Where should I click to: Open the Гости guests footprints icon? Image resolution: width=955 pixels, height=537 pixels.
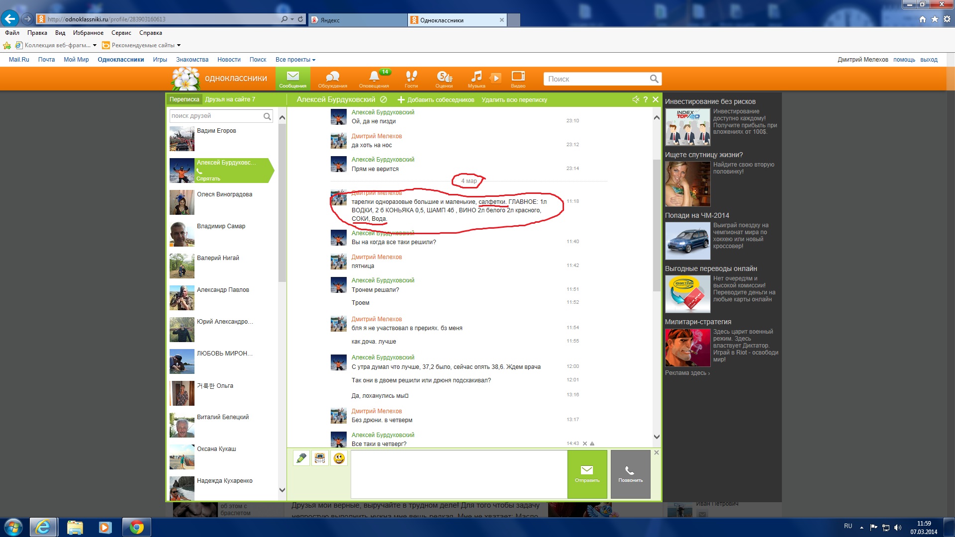coord(411,79)
